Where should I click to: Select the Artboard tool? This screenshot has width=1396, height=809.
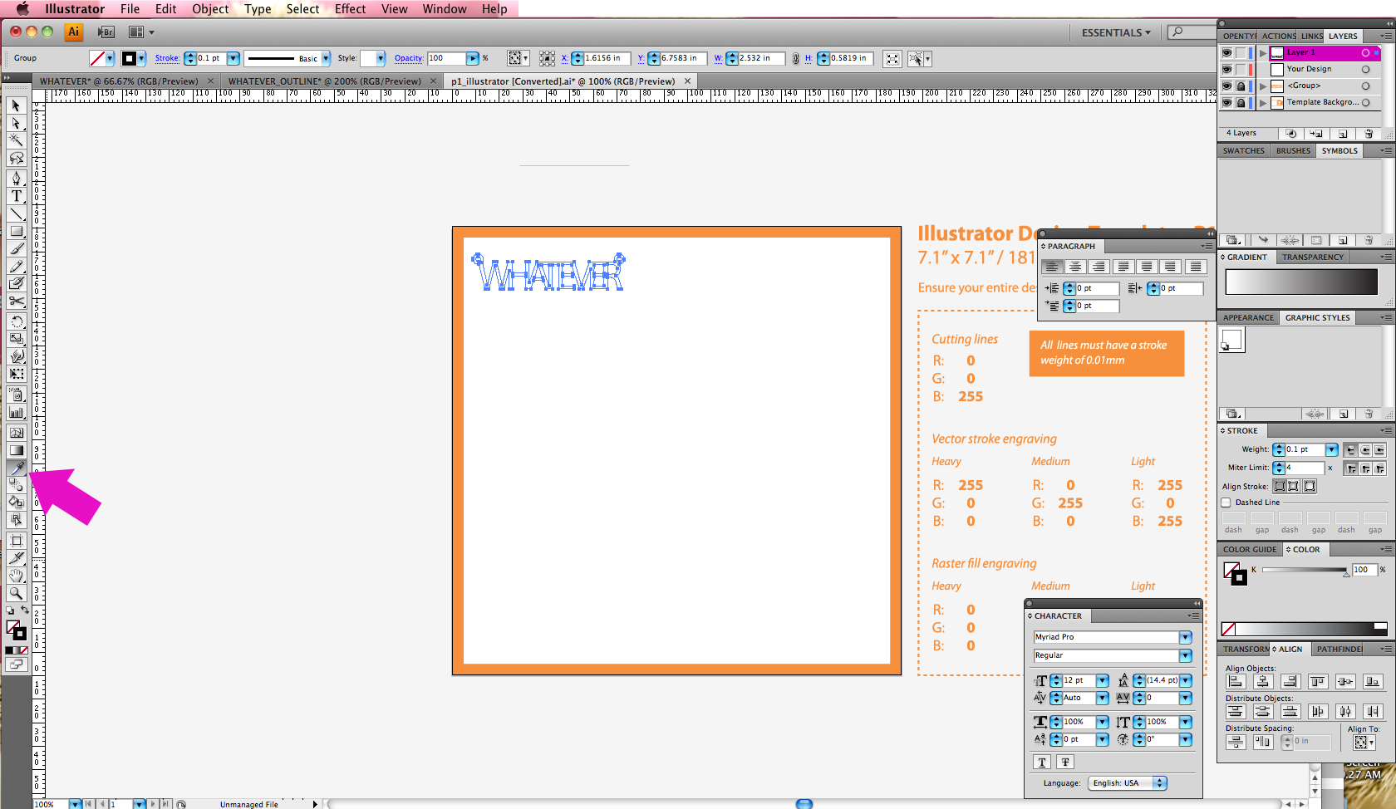[16, 541]
